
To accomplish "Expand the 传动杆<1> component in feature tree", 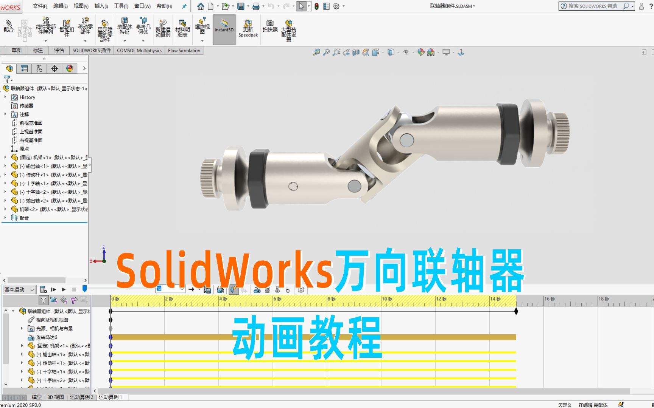I will [5, 175].
